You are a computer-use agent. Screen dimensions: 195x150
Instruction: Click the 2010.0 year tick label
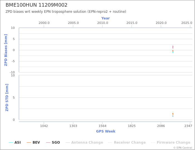[x=103, y=23]
